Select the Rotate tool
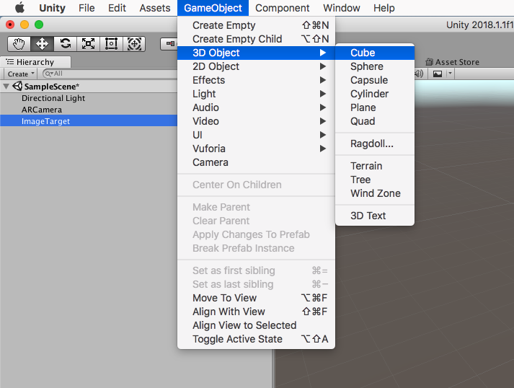This screenshot has height=388, width=514. click(65, 43)
